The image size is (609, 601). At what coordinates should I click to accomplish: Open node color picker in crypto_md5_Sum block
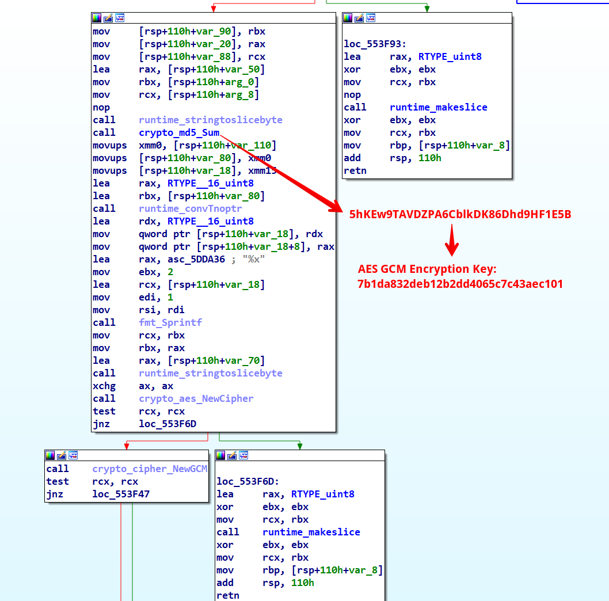(x=96, y=18)
